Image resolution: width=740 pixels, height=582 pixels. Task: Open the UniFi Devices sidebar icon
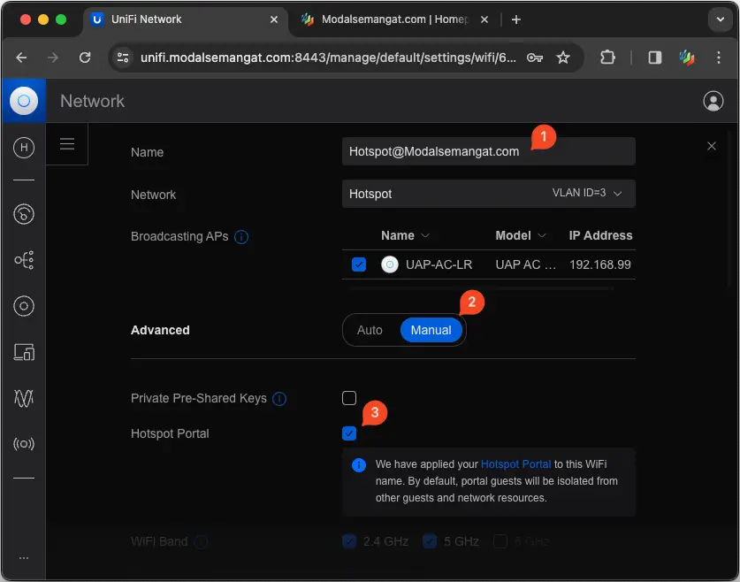[x=24, y=306]
